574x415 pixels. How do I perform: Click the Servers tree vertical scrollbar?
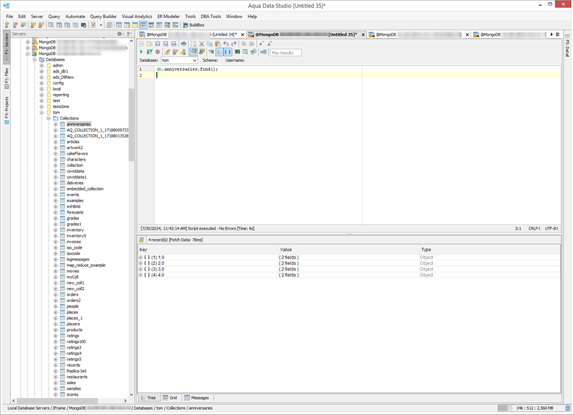(132, 125)
